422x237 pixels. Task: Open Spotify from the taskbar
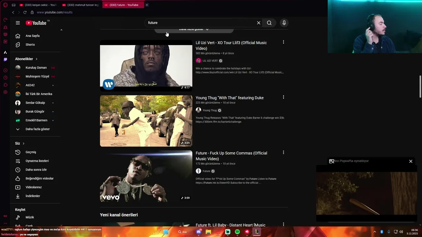click(x=237, y=232)
